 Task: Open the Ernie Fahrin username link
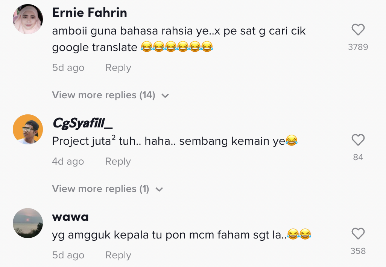tap(90, 13)
